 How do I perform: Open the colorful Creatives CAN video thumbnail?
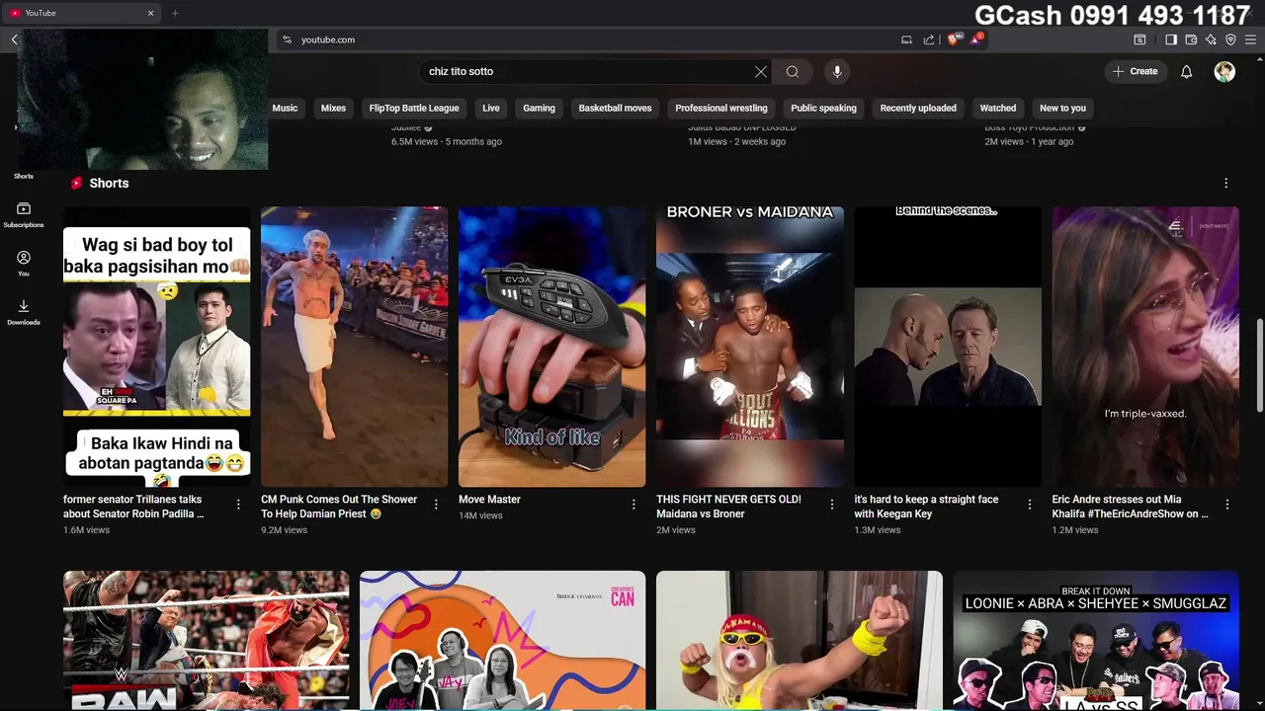502,640
